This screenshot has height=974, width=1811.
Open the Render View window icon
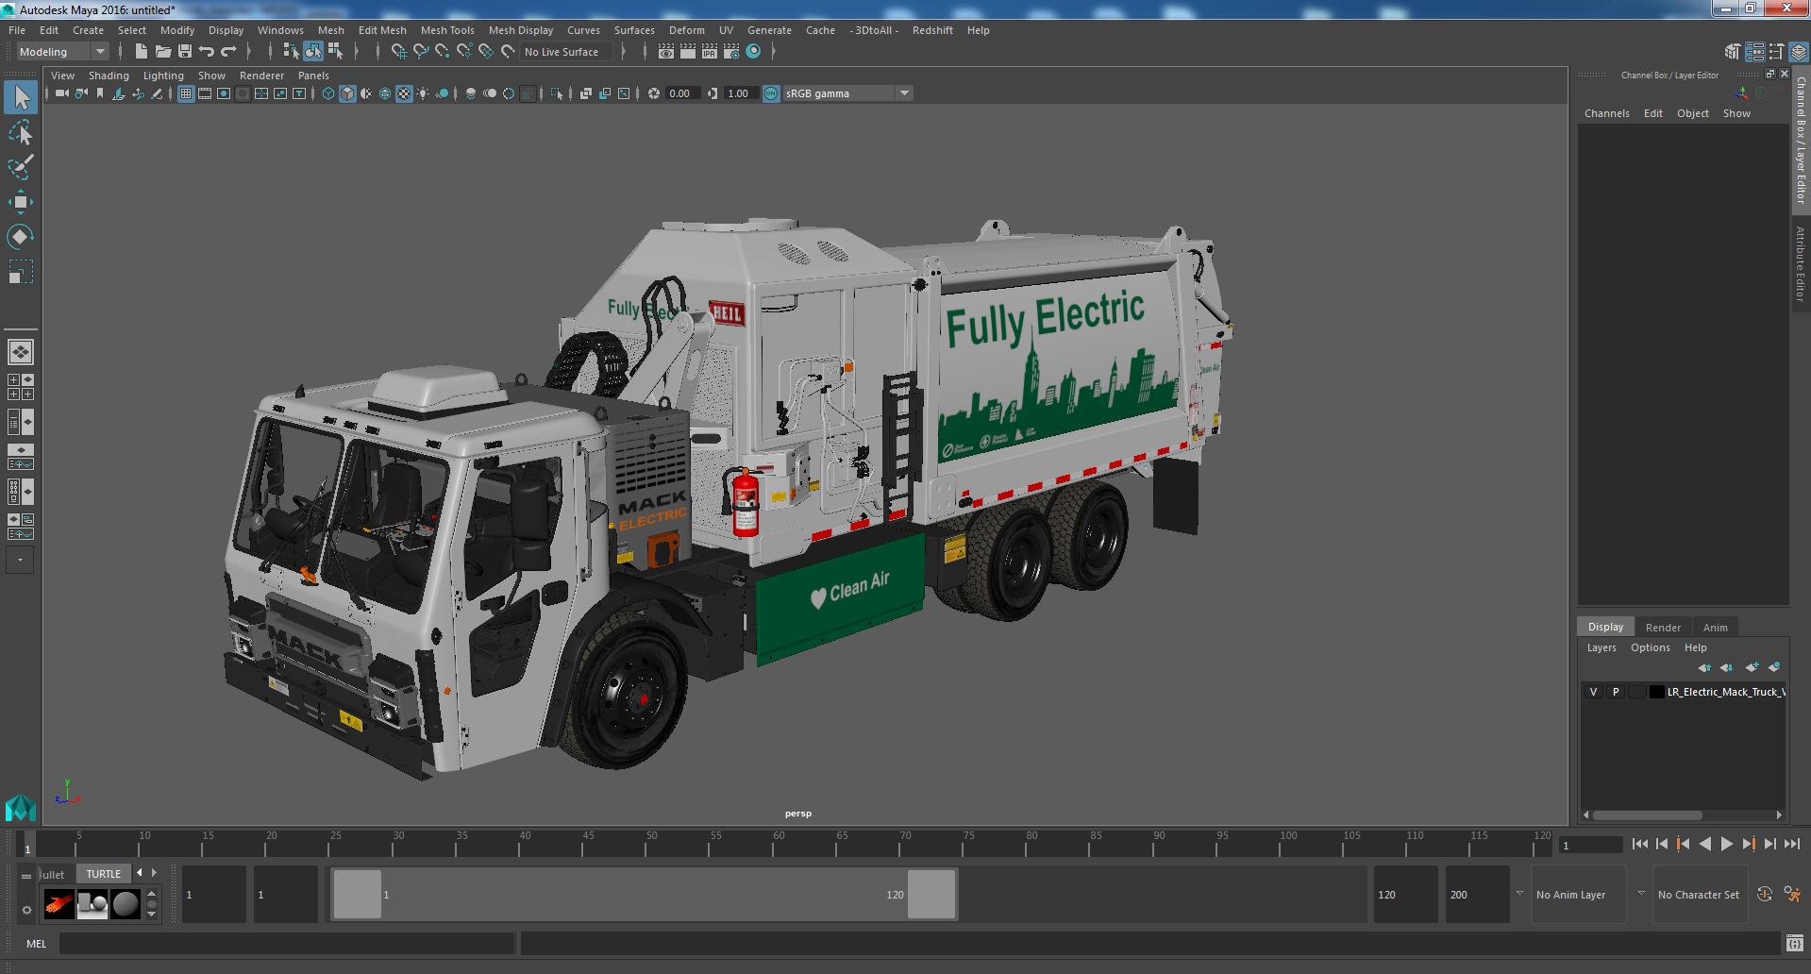click(666, 52)
